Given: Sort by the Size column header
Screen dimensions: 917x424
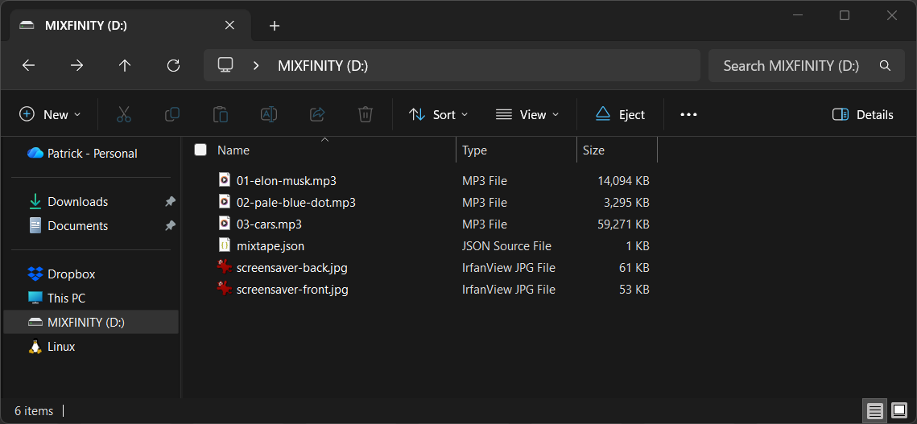Looking at the screenshot, I should pos(593,150).
